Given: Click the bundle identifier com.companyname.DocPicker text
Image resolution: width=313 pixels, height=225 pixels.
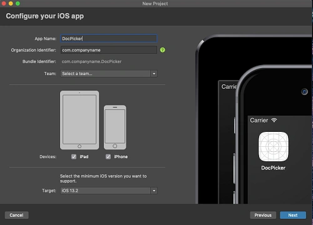Looking at the screenshot, I should pyautogui.click(x=91, y=62).
